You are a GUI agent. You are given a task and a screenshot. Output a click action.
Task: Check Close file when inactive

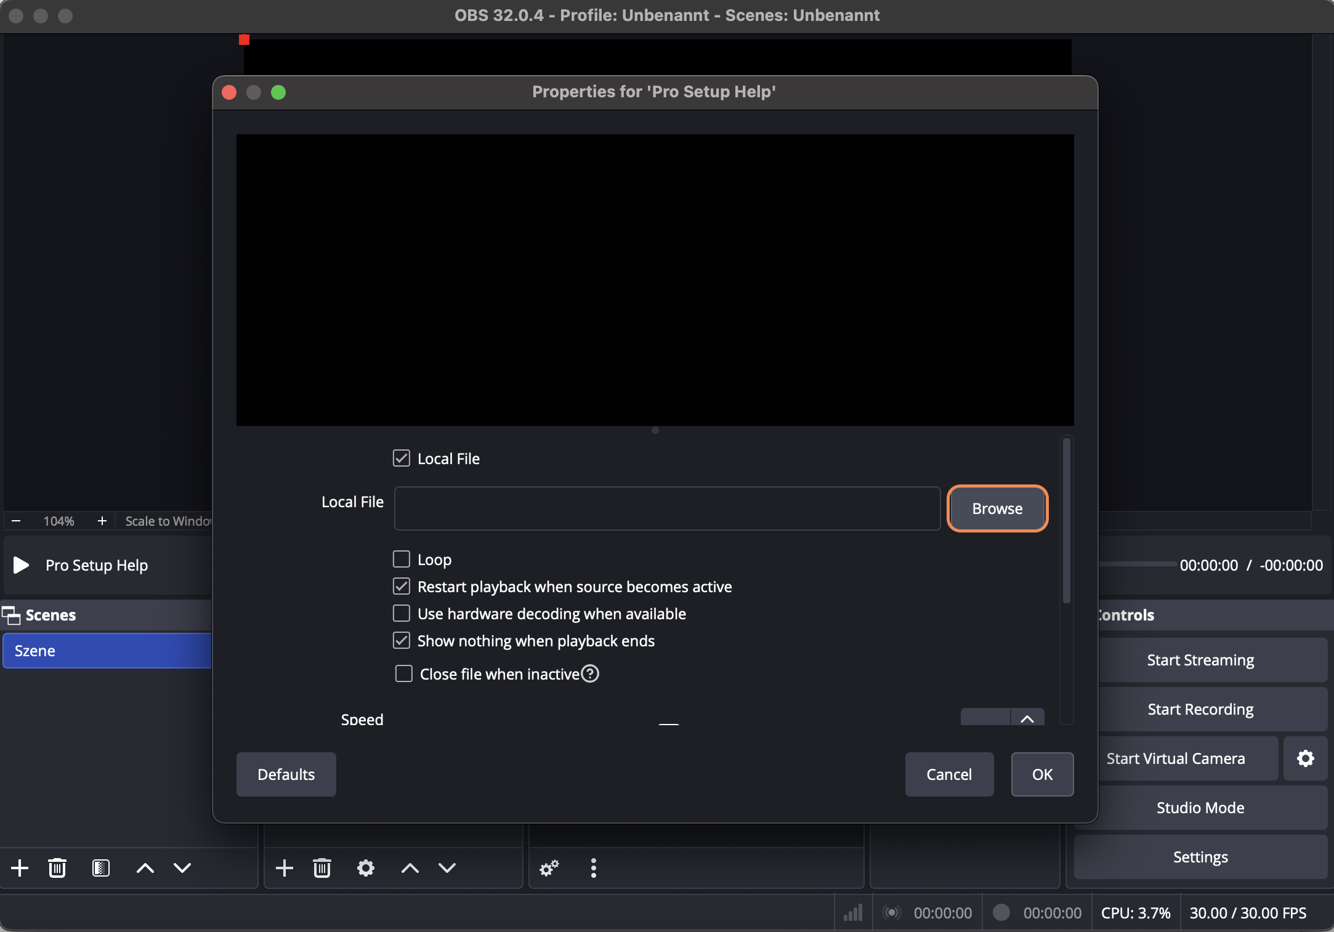pyautogui.click(x=404, y=673)
